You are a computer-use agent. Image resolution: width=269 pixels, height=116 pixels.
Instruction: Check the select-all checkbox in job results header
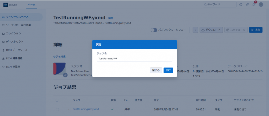pos(57,100)
